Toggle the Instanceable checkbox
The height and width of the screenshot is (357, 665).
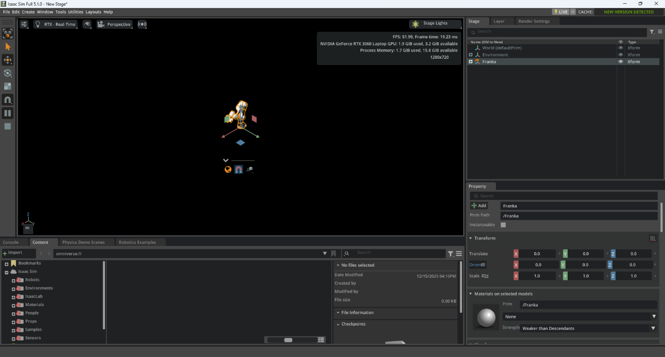pyautogui.click(x=503, y=225)
